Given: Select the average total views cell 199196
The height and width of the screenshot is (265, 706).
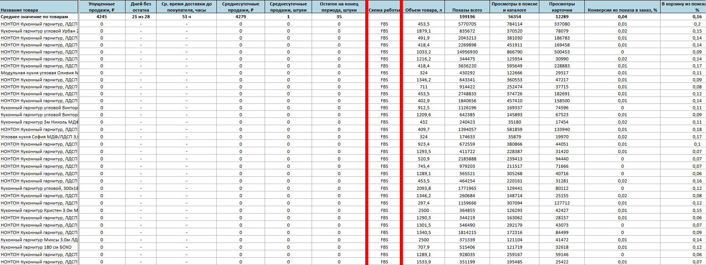Looking at the screenshot, I should pos(467,17).
